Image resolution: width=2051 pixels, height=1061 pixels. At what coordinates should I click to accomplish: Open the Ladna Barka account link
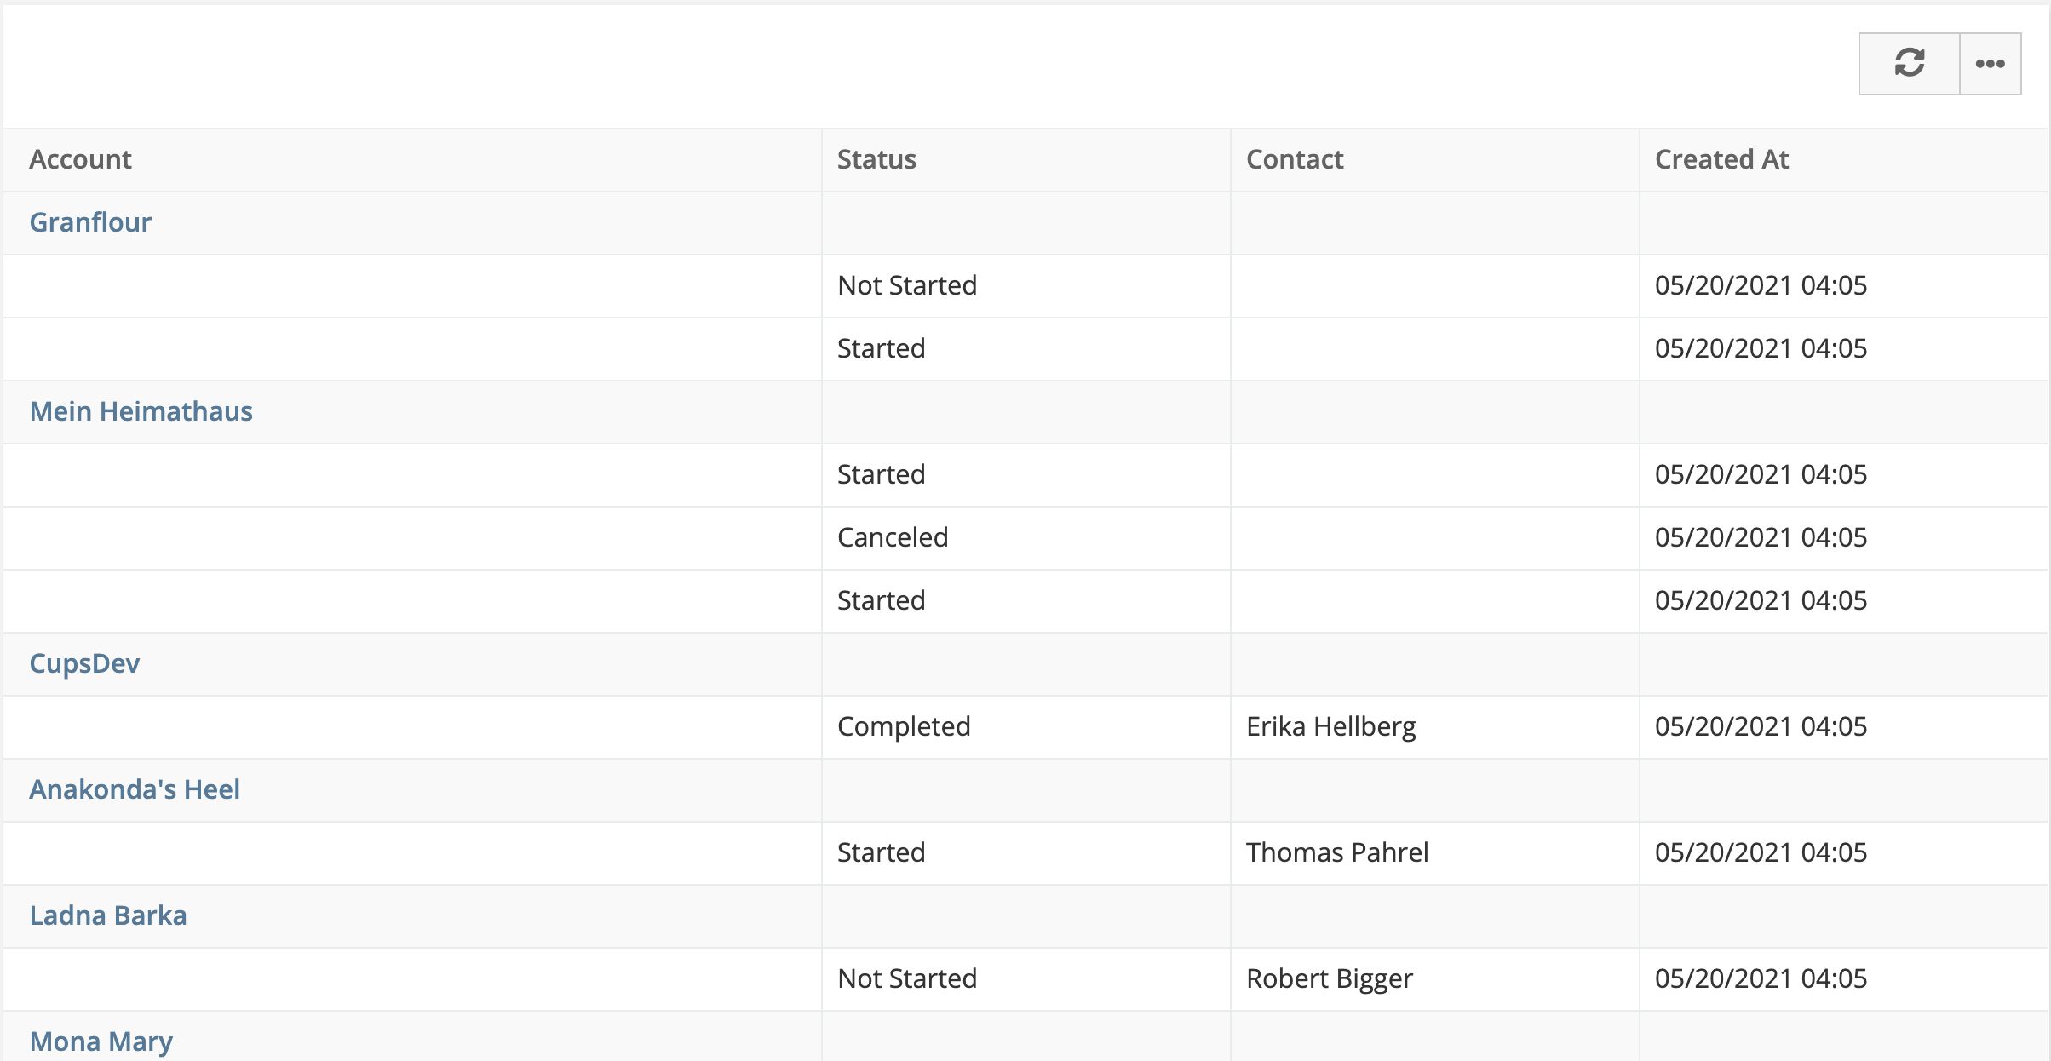click(108, 915)
